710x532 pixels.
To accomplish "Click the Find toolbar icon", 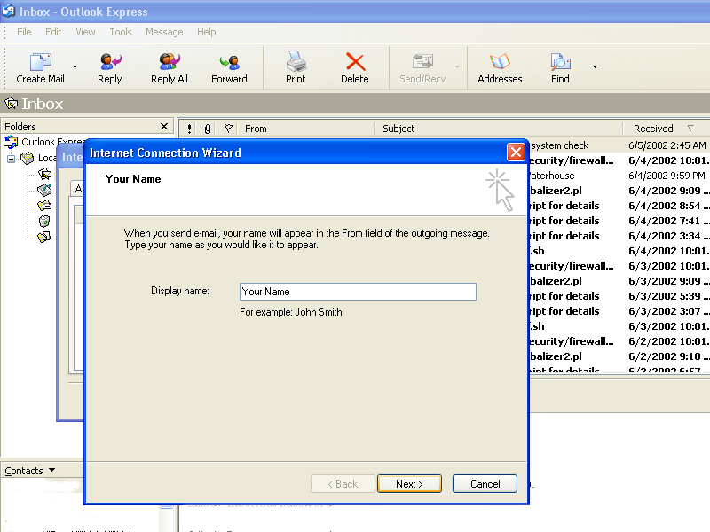I will pos(560,62).
